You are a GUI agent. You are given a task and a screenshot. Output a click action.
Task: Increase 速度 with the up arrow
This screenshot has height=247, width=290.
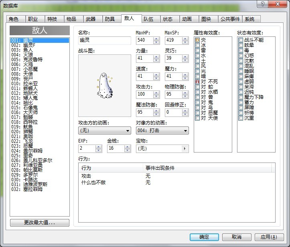click(156, 74)
